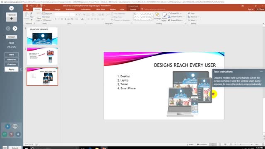Image resolution: width=265 pixels, height=149 pixels.
Task: Open the Design tab
Action: [57, 10]
